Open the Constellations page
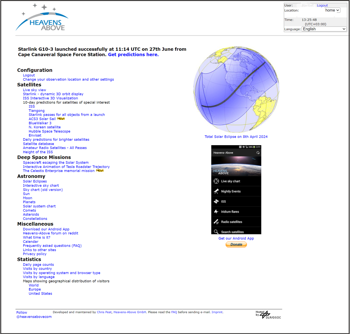The width and height of the screenshot is (350, 334). [35, 219]
